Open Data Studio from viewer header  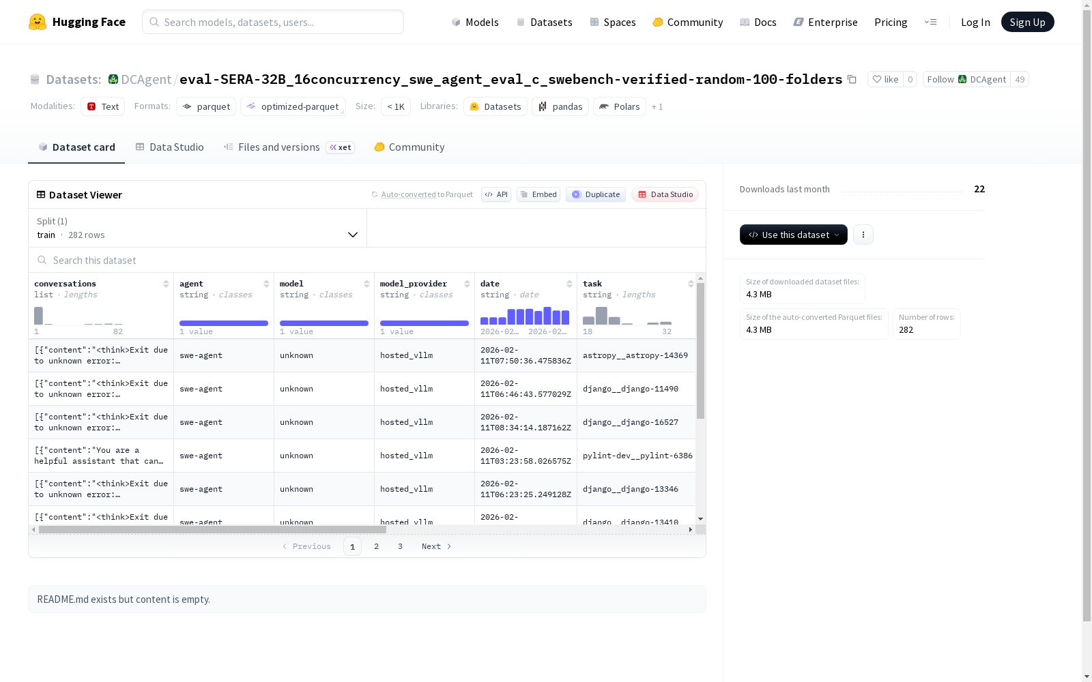665,194
